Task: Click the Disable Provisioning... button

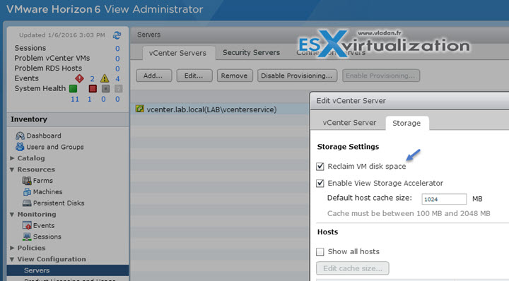Action: 297,76
